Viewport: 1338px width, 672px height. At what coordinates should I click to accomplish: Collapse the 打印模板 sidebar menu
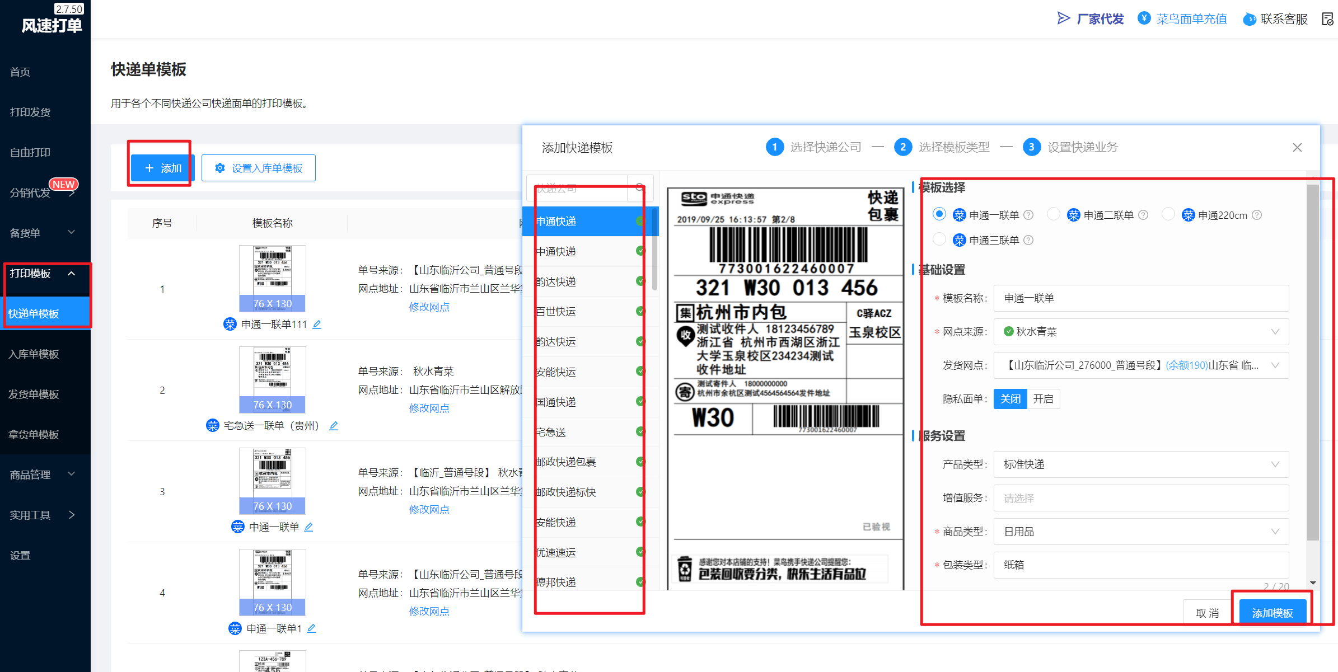click(x=45, y=273)
